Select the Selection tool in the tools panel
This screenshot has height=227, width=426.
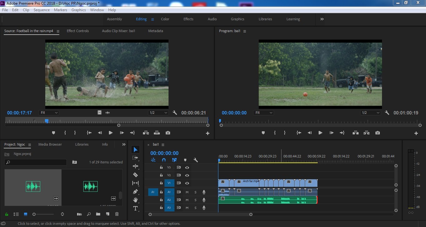click(135, 150)
